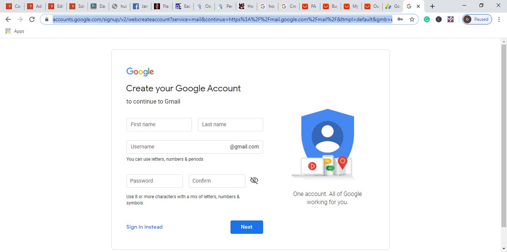Open a new tab with the plus button

tap(432, 6)
